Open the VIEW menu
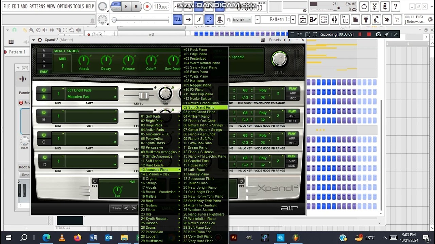The width and height of the screenshot is (435, 244). pos(51,6)
